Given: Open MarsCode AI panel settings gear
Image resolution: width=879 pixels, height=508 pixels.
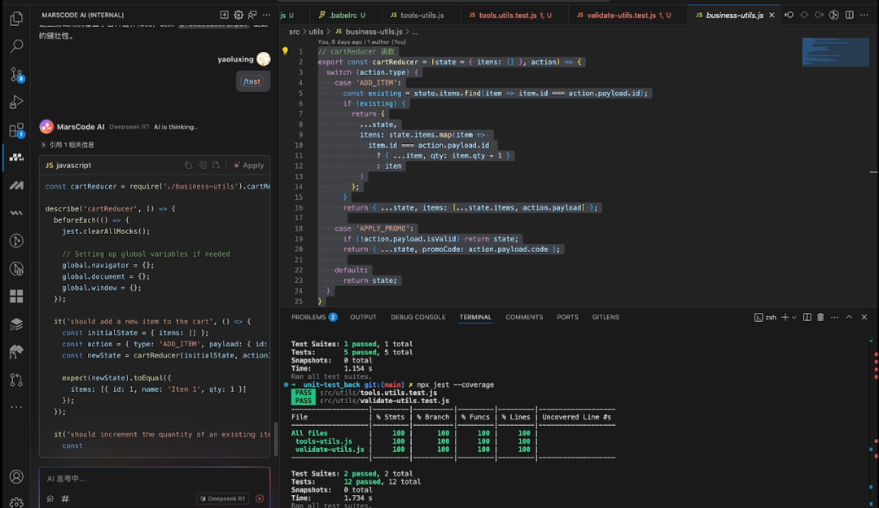Looking at the screenshot, I should (238, 15).
